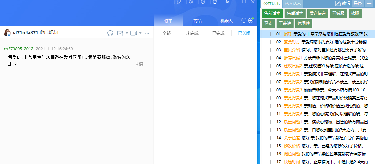Screen dimensions: 375x164
Task: Open the skin (shirt) theme icon
Action: (x=215, y=2)
